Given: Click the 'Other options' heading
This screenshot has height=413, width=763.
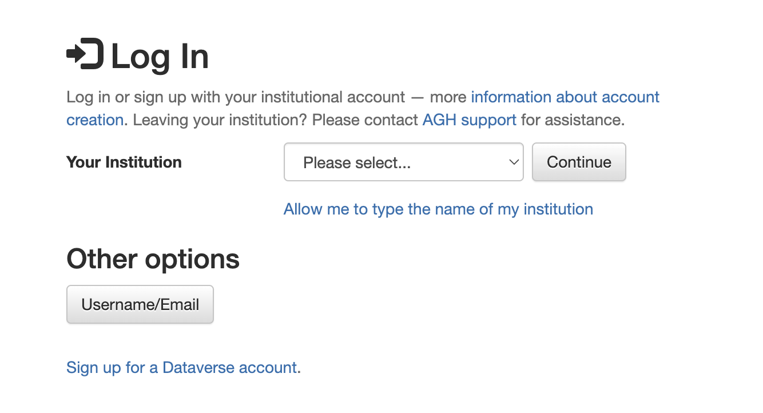Looking at the screenshot, I should 153,259.
